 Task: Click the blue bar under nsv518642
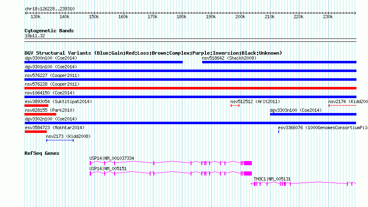[279, 62]
